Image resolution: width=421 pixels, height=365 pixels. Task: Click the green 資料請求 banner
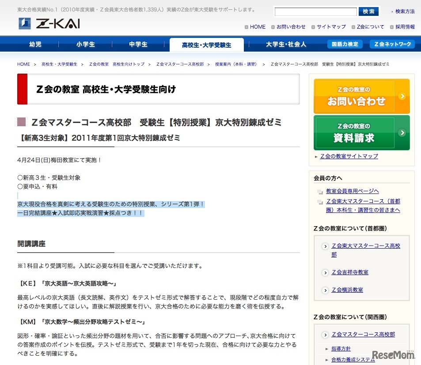[x=361, y=133]
